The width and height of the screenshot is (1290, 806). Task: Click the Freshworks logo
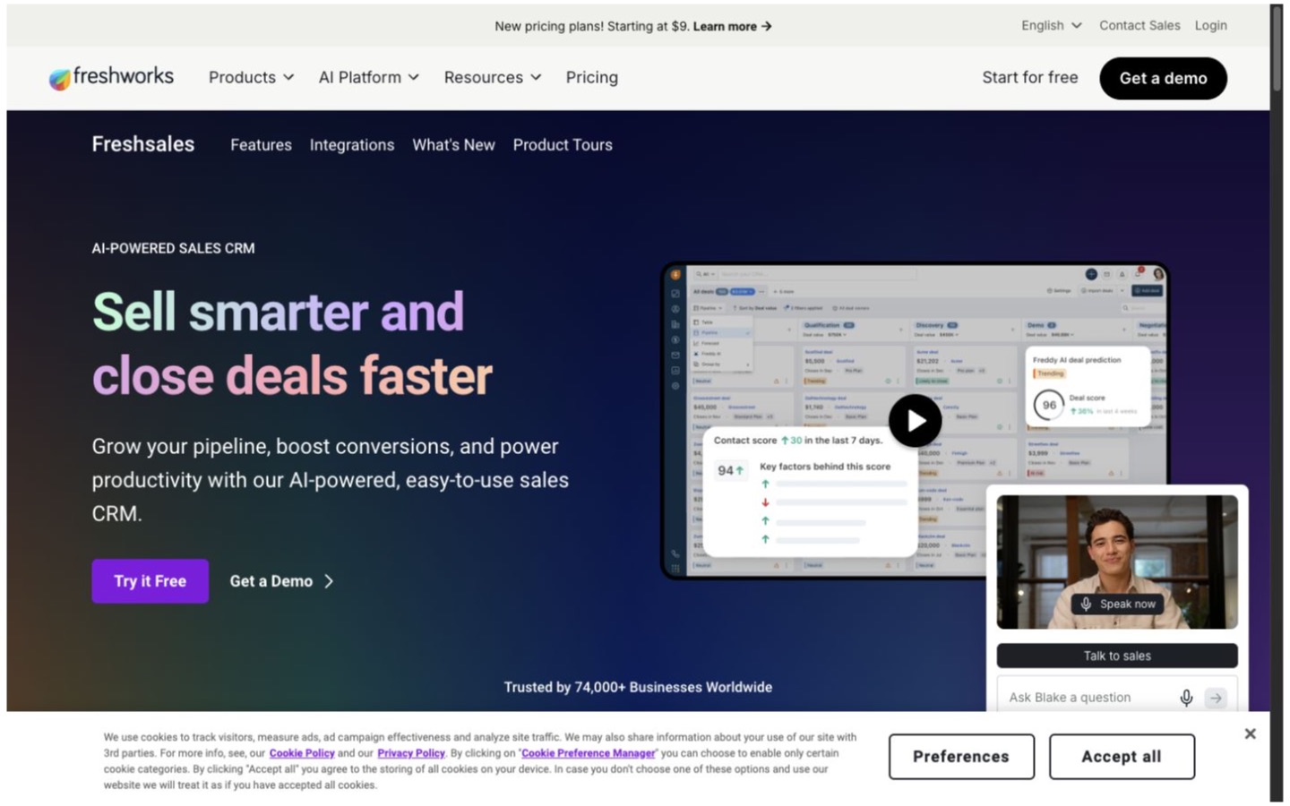[111, 78]
